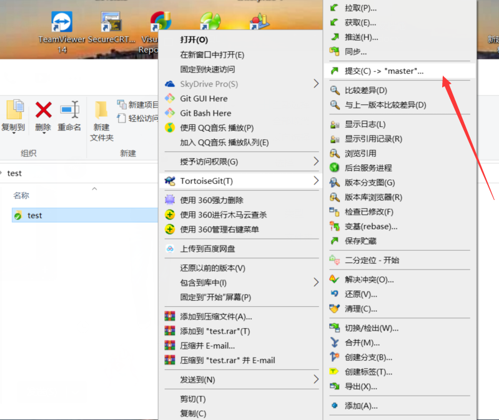This screenshot has width=499, height=420.
Task: Click the 创建分支(B) branch icon
Action: tap(335, 357)
